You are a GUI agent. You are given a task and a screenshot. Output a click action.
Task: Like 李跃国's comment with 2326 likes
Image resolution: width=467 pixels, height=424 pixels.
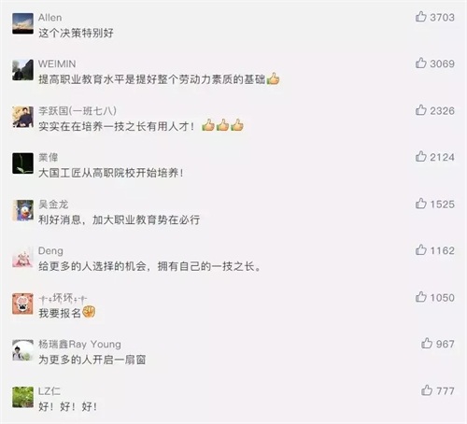click(420, 110)
